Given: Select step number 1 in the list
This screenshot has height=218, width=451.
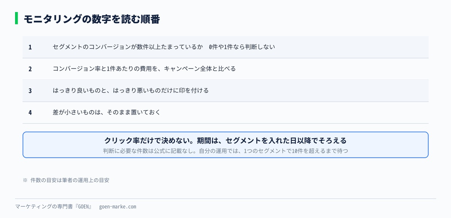Looking at the screenshot, I should (x=30, y=47).
